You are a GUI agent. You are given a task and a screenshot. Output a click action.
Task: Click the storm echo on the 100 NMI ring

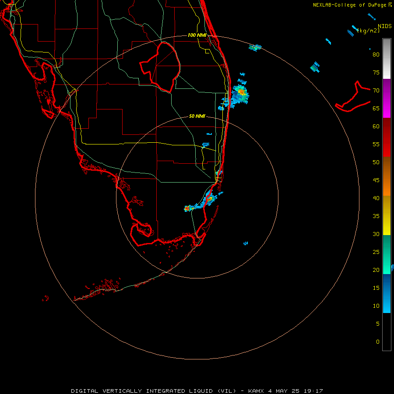pyautogui.click(x=255, y=47)
